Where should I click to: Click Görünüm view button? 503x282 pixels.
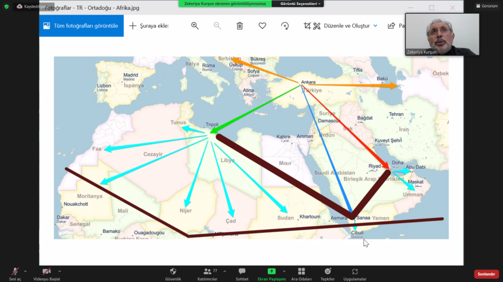click(487, 6)
